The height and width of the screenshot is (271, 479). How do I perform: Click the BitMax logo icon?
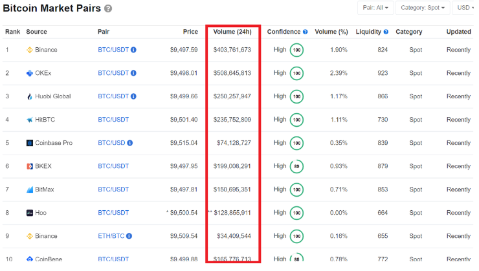[x=30, y=190]
